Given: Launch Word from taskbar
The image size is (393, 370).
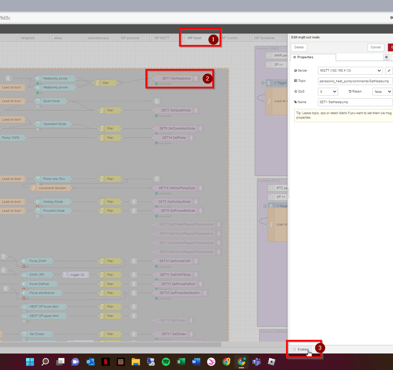Looking at the screenshot, I should pos(196,362).
